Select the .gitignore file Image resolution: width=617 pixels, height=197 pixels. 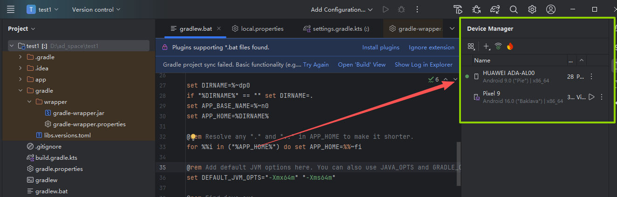click(44, 147)
